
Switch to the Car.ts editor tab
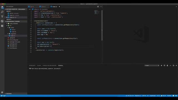(x=32, y=7)
